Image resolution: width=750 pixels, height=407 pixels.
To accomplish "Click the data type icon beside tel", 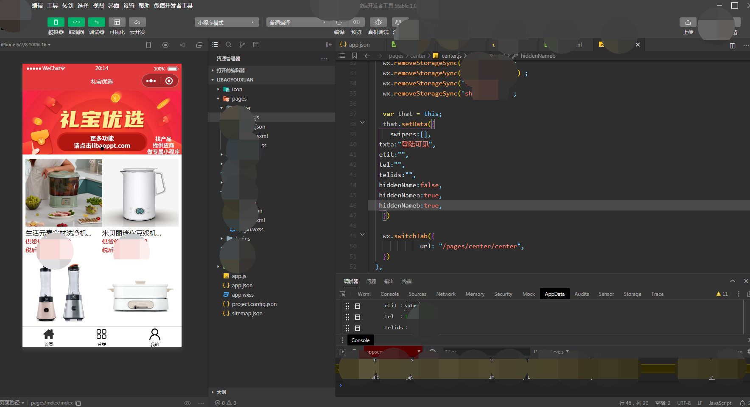I will pyautogui.click(x=358, y=317).
